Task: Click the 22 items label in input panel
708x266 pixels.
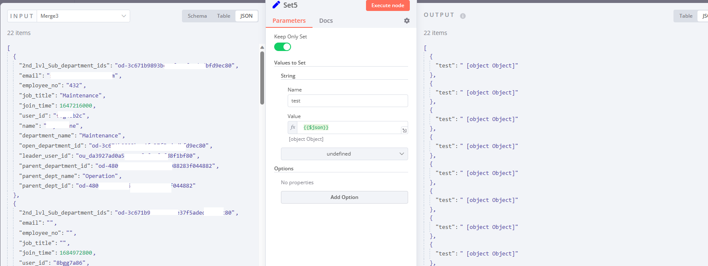Action: coord(19,33)
